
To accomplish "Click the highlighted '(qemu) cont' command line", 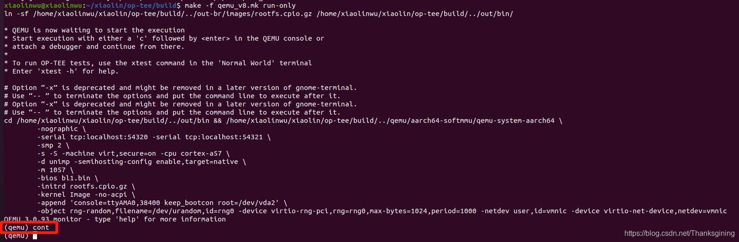I will (x=26, y=227).
